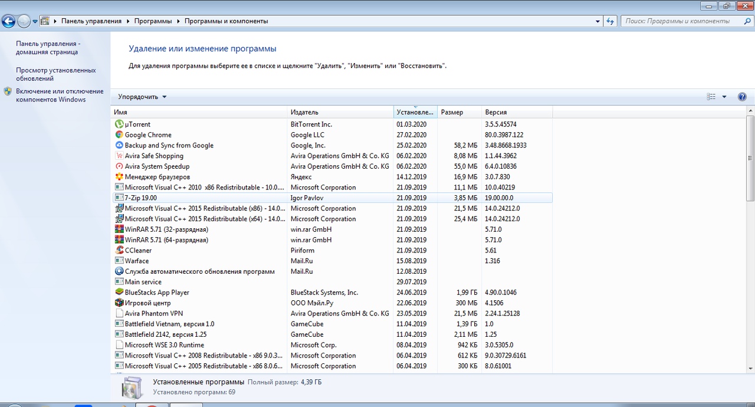Click the Программы и компоненты breadcrumb

(x=226, y=21)
